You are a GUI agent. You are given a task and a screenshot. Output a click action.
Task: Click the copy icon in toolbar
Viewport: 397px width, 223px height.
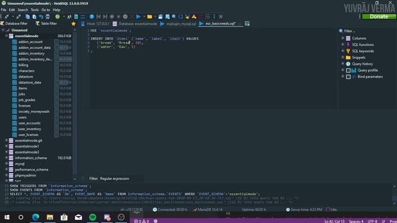tap(27, 17)
